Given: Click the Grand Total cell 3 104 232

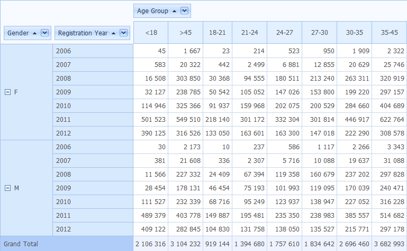Looking at the screenshot, I should coord(185,244).
